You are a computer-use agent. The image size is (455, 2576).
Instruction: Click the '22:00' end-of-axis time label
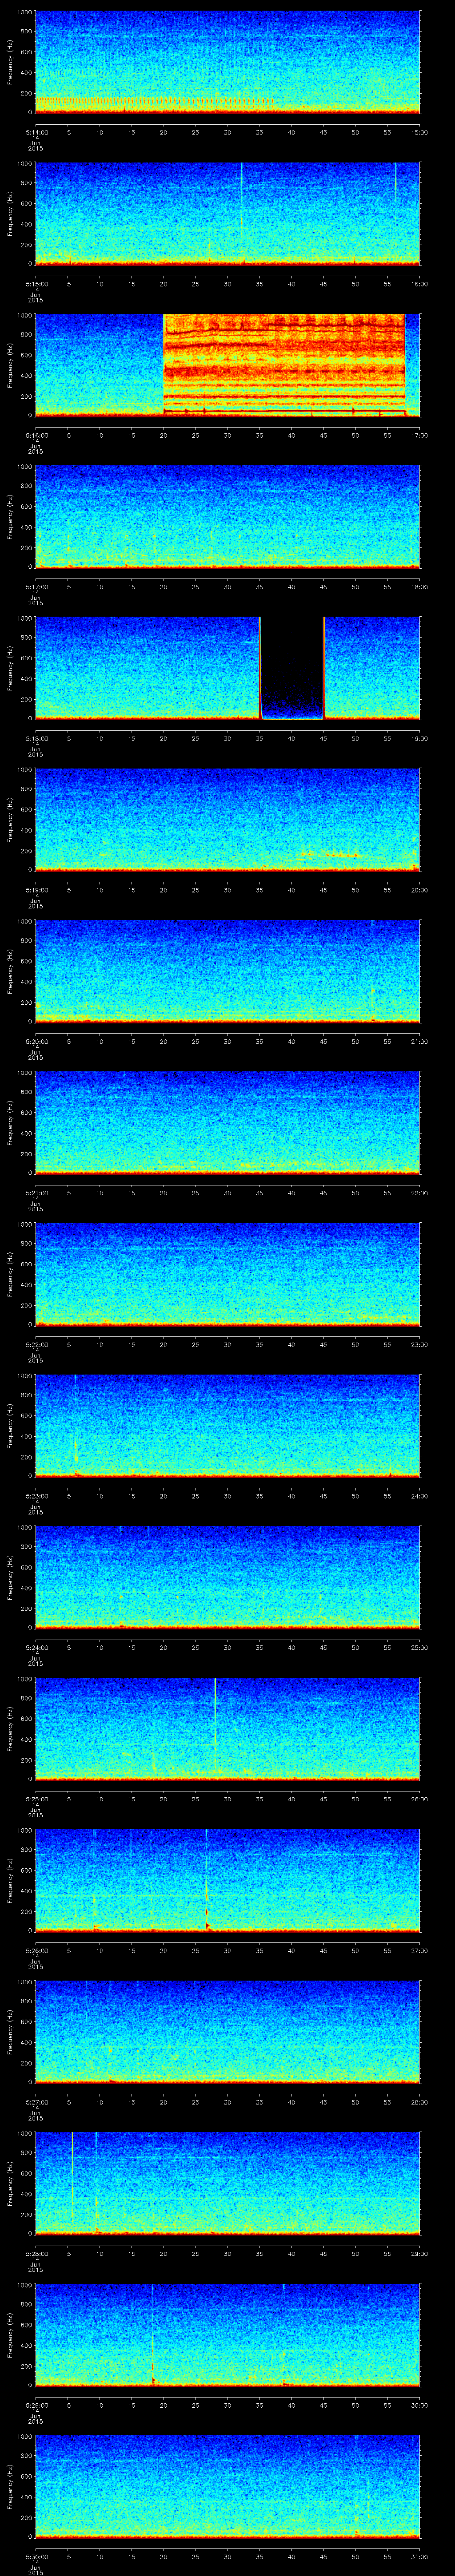pyautogui.click(x=419, y=1193)
